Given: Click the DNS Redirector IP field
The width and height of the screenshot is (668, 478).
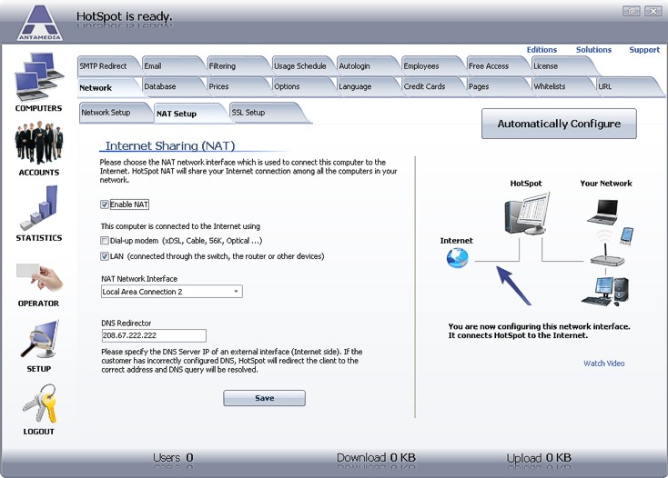Looking at the screenshot, I should 154,335.
